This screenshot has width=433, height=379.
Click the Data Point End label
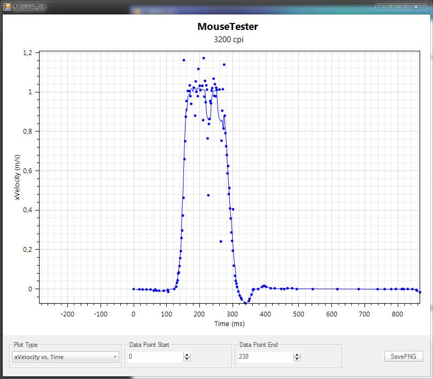pos(259,345)
